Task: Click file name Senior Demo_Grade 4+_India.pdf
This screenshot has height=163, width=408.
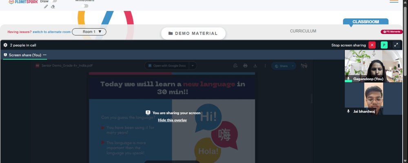Action: (67, 65)
